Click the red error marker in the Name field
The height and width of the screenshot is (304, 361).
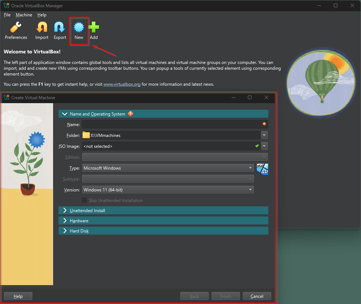coord(264,124)
